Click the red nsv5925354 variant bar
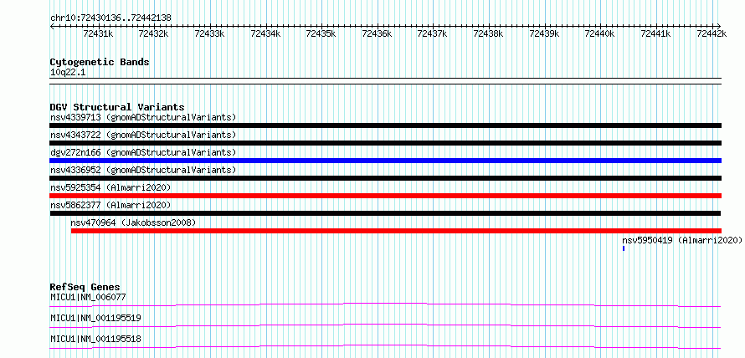 (385, 196)
